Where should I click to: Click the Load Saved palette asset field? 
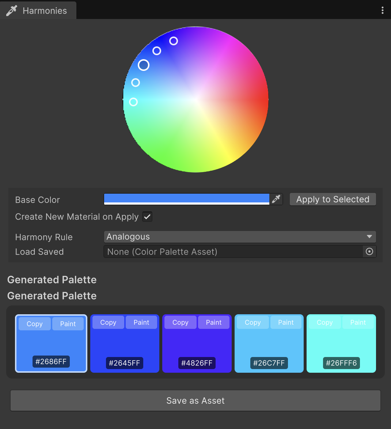coord(233,252)
